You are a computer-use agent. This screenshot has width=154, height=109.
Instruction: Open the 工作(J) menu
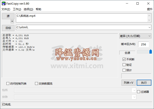17,9
